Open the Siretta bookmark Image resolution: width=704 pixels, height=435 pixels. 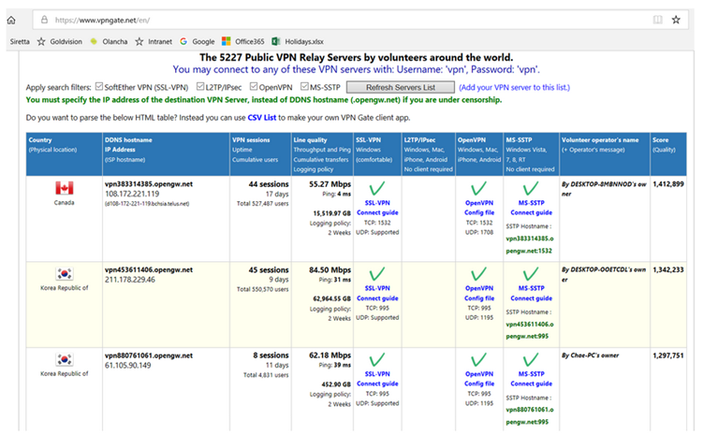pos(20,42)
